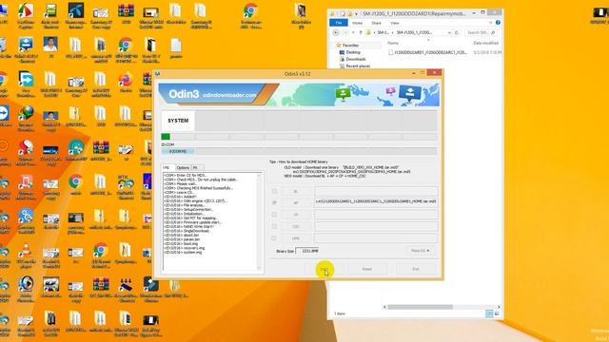This screenshot has width=609, height=342.
Task: Select Favorites star in Explorer sidebar
Action: (x=339, y=46)
